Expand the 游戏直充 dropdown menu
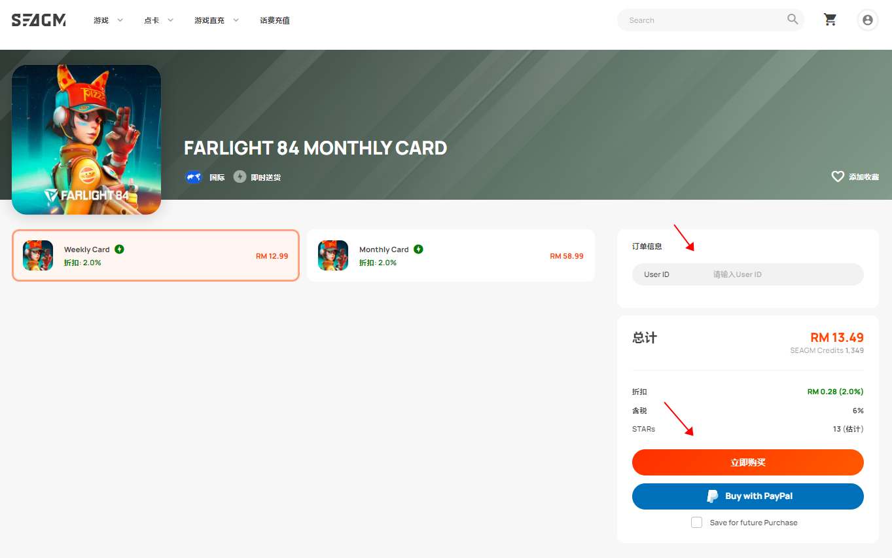892x558 pixels. point(217,20)
